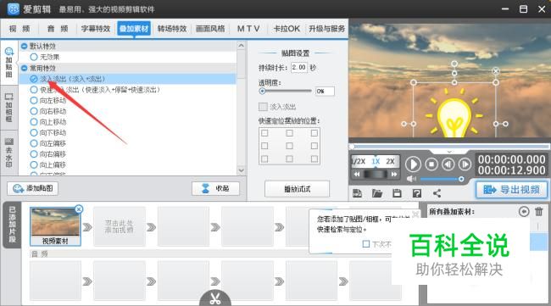Collapse the 默认特效 group
551x306 pixels.
coord(25,46)
